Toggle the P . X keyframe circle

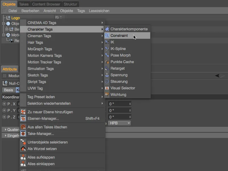(4, 104)
